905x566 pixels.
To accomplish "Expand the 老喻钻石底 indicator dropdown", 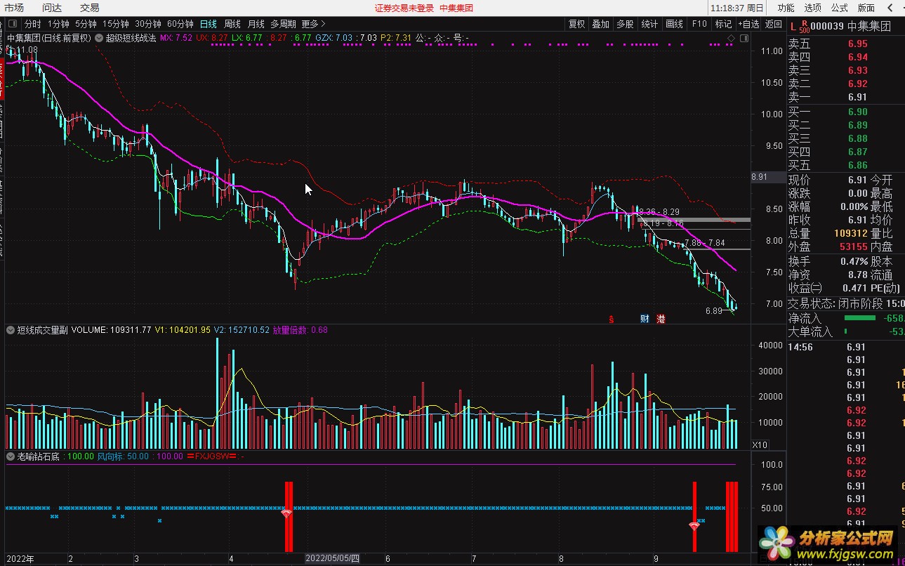I will [11, 456].
